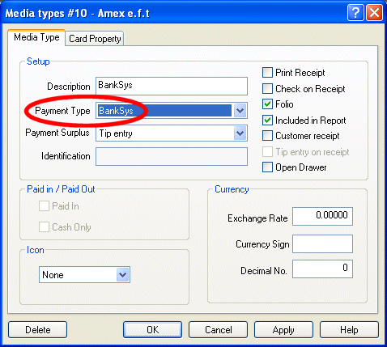This screenshot has width=387, height=347.
Task: Toggle the Customer receipt checkbox
Action: [267, 136]
